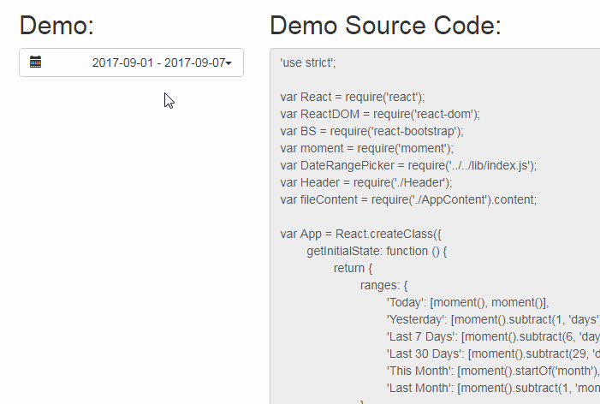Click the var React require line
600x404 pixels.
(x=353, y=98)
